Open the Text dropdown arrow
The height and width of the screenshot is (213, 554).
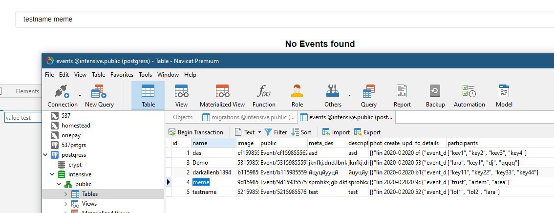[260, 132]
